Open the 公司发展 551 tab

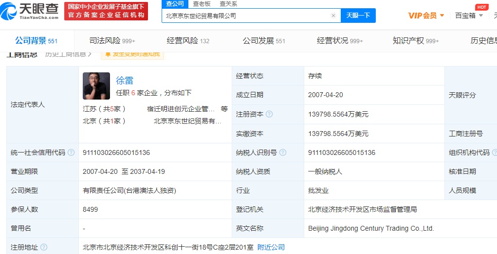(x=264, y=41)
